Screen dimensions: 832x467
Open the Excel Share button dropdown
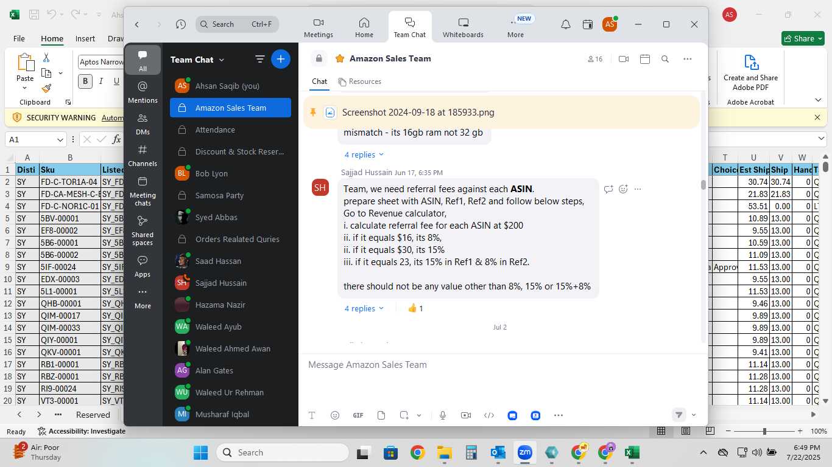click(820, 38)
